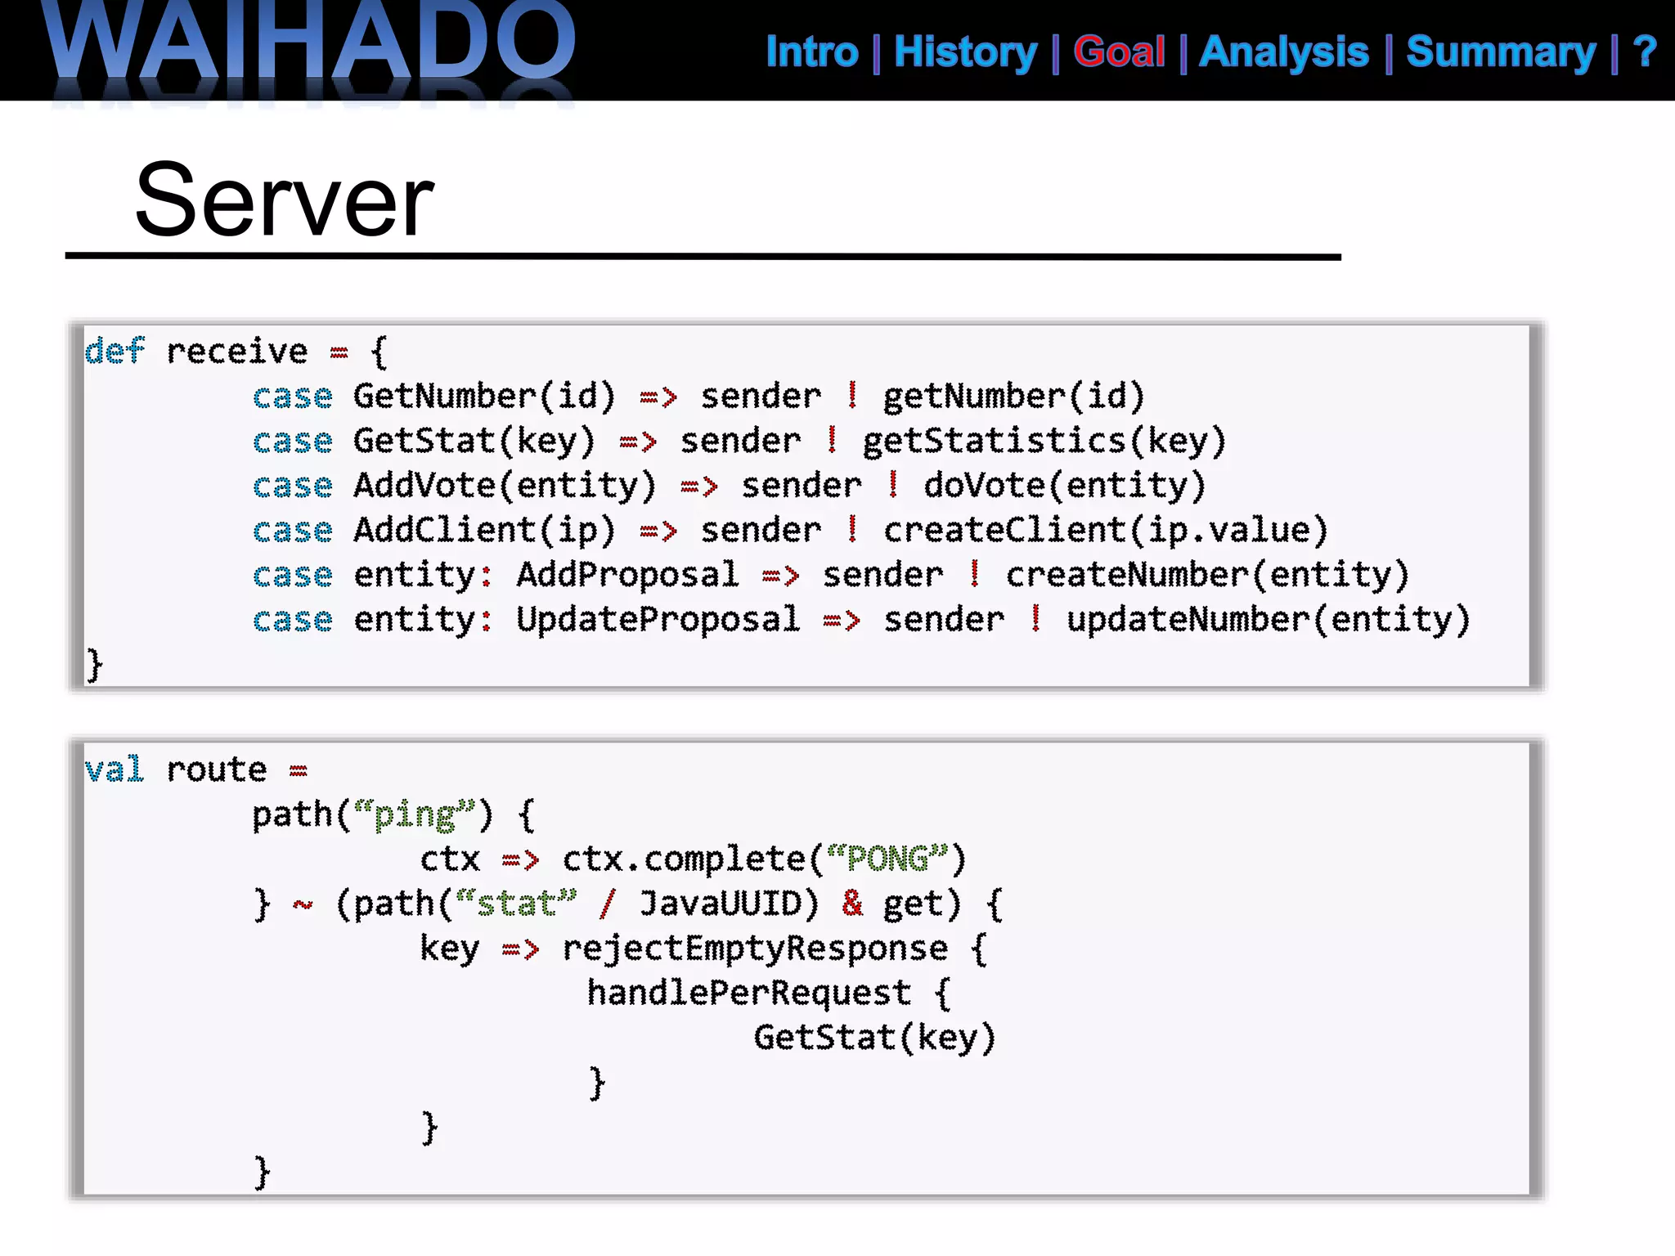Click the GetNumber(id) case line
Viewport: 1675px width, 1256px height.
pyautogui.click(x=484, y=397)
